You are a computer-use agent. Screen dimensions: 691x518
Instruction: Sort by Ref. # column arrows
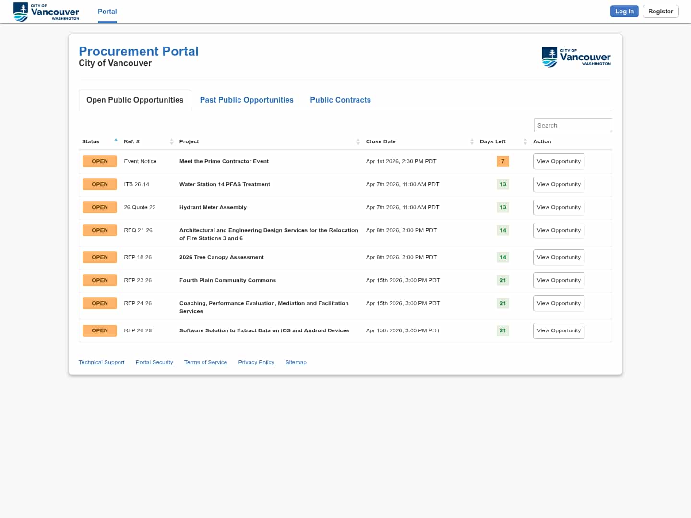pos(171,141)
